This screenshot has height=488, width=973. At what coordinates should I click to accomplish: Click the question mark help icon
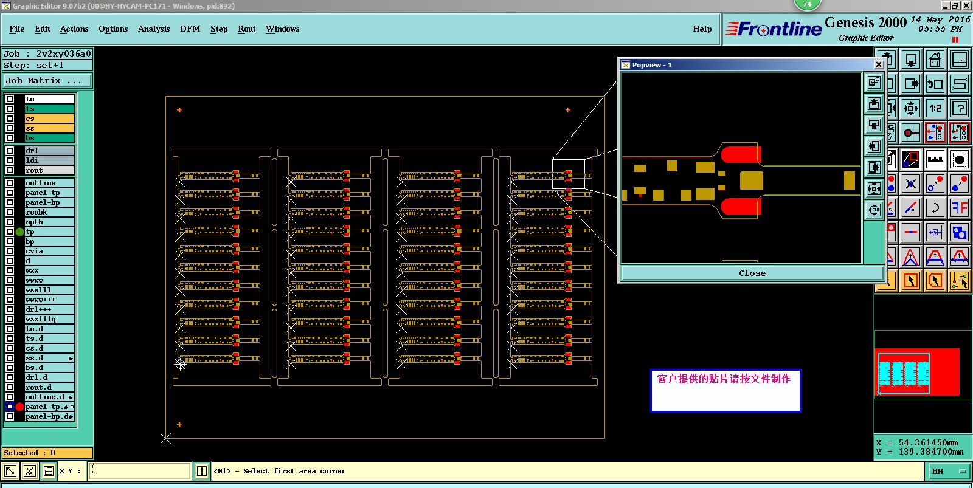959,109
